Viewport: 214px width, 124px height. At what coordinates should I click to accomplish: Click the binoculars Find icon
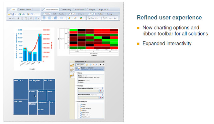23,14
